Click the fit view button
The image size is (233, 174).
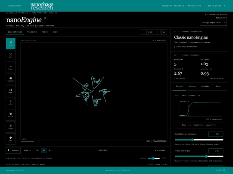(150, 32)
